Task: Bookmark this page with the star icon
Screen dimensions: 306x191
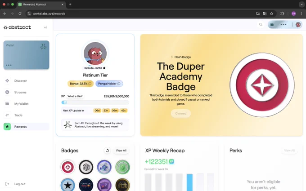Action: pos(271,13)
